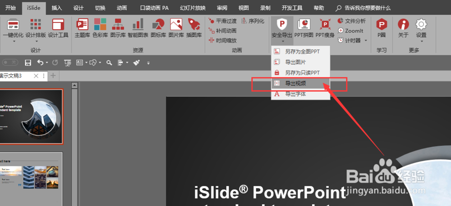The height and width of the screenshot is (206, 451).
Task: Open the align objects quick tool
Action: coord(121,62)
